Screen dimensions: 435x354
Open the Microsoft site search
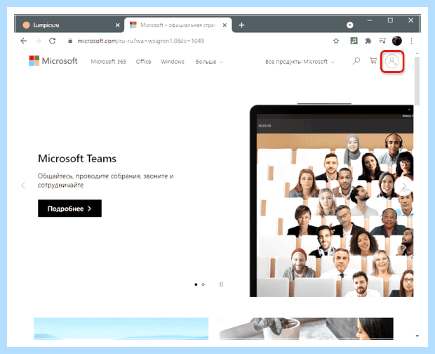coord(356,60)
